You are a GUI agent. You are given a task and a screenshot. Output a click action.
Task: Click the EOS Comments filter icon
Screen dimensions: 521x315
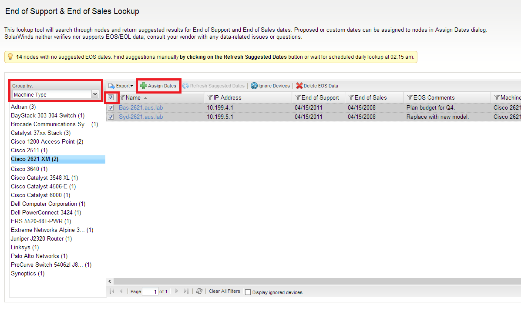[x=410, y=97]
